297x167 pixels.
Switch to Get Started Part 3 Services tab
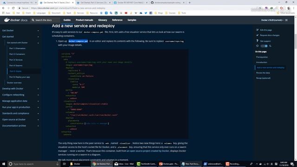click(93, 3)
